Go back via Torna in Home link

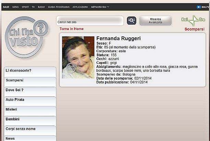tap(71, 29)
